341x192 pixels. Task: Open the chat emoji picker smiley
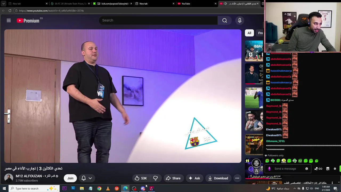tap(307, 169)
